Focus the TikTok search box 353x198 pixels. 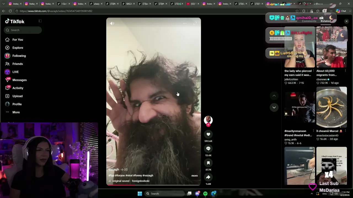pyautogui.click(x=23, y=30)
